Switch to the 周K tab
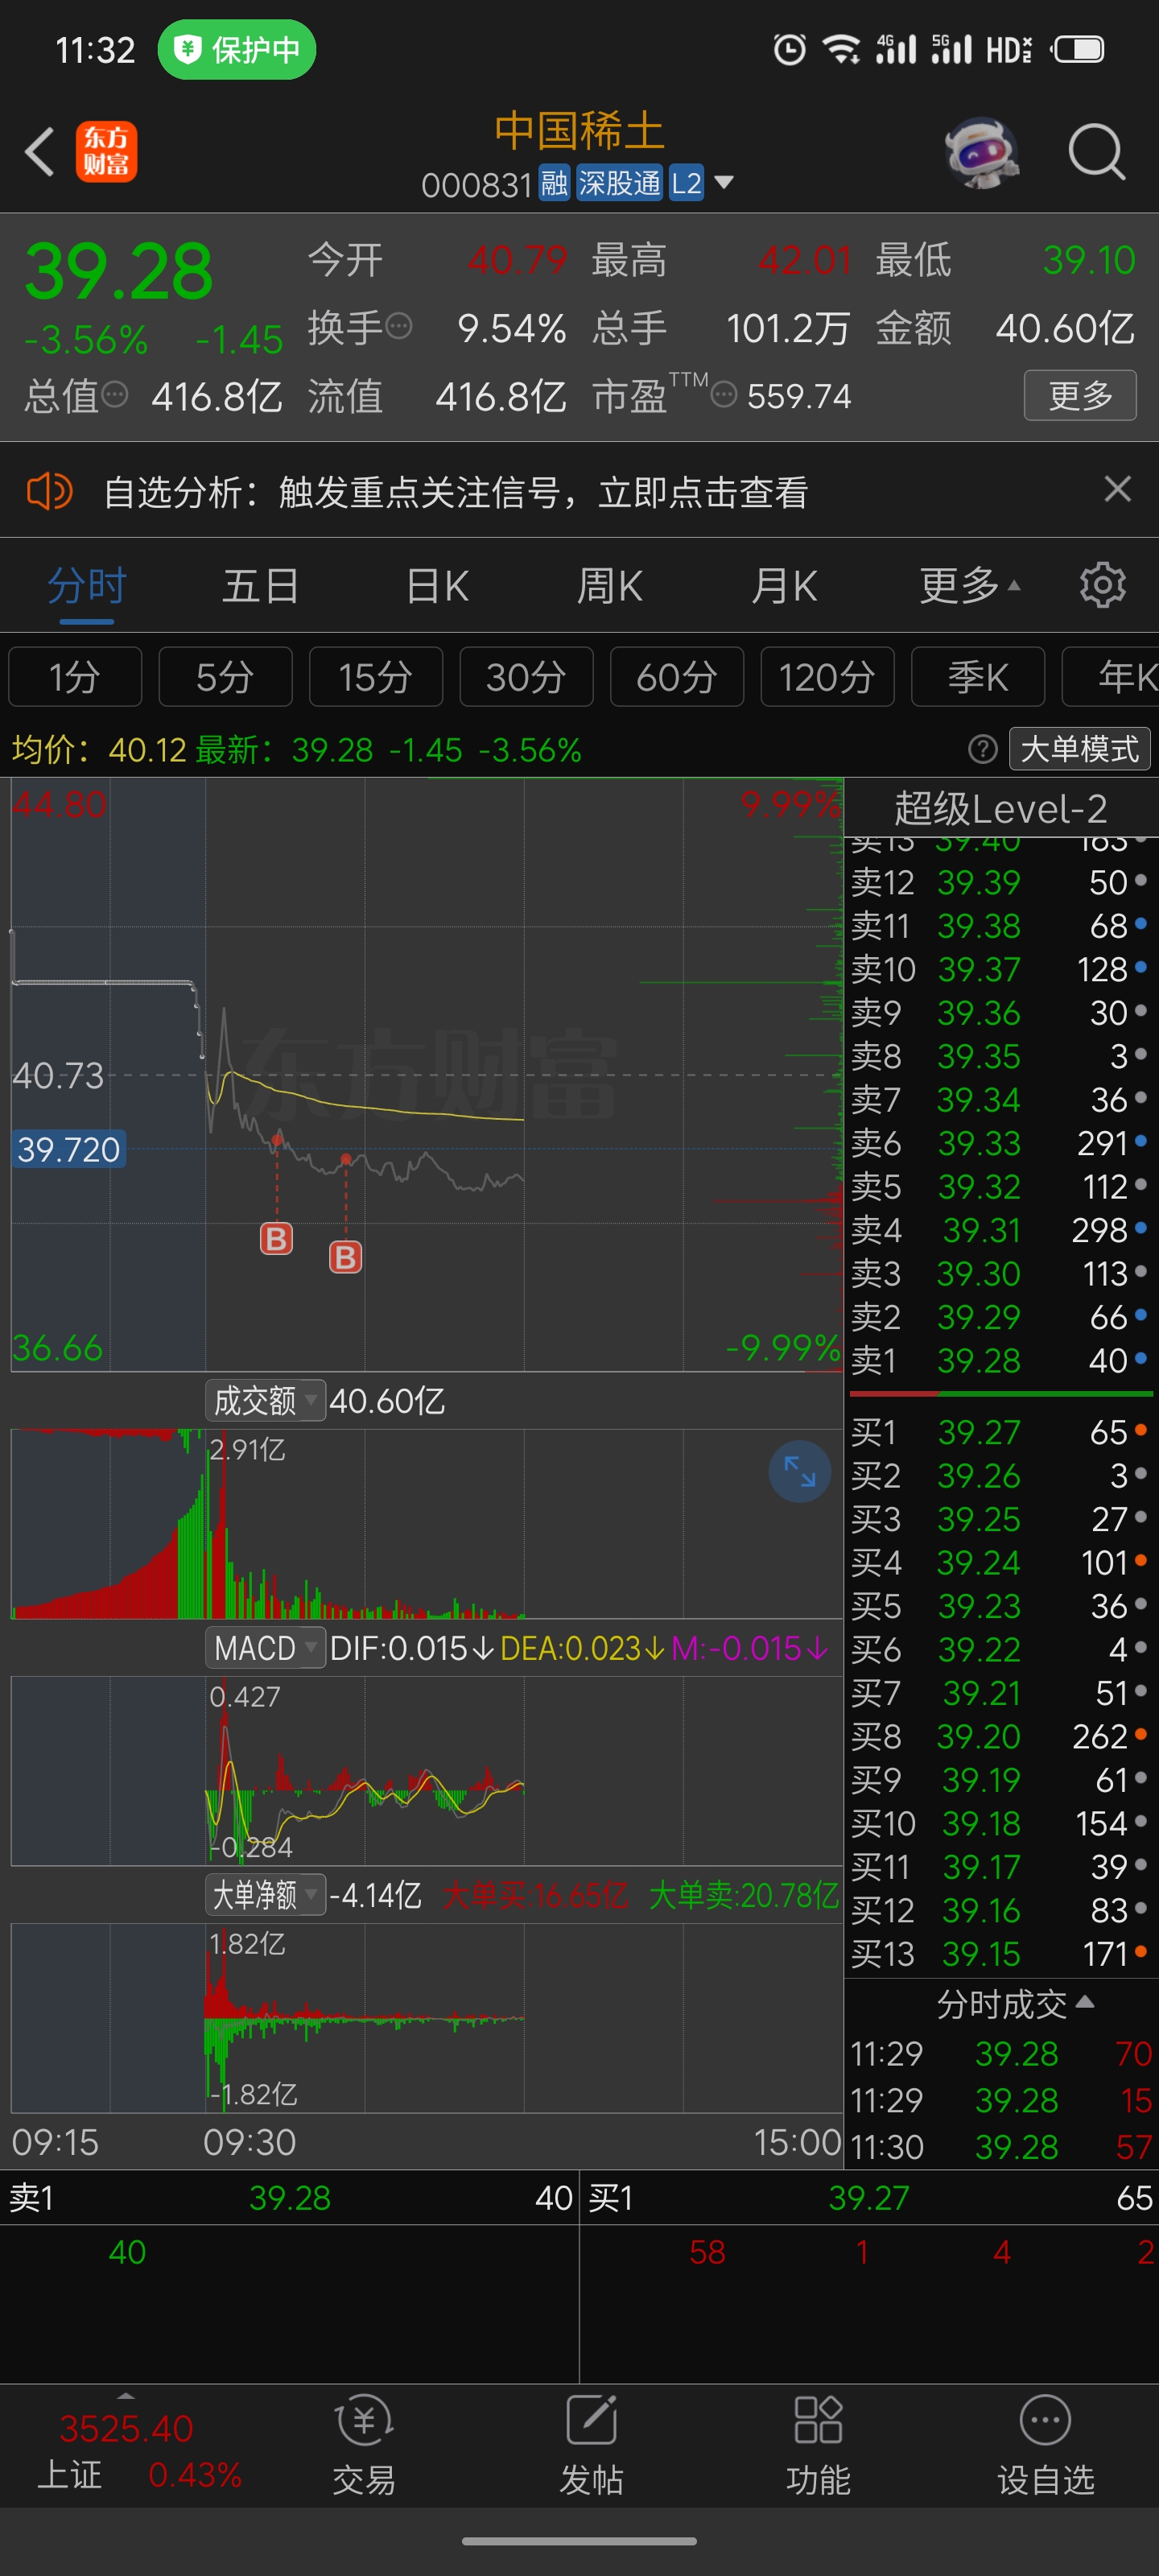This screenshot has width=1159, height=2576. (610, 585)
